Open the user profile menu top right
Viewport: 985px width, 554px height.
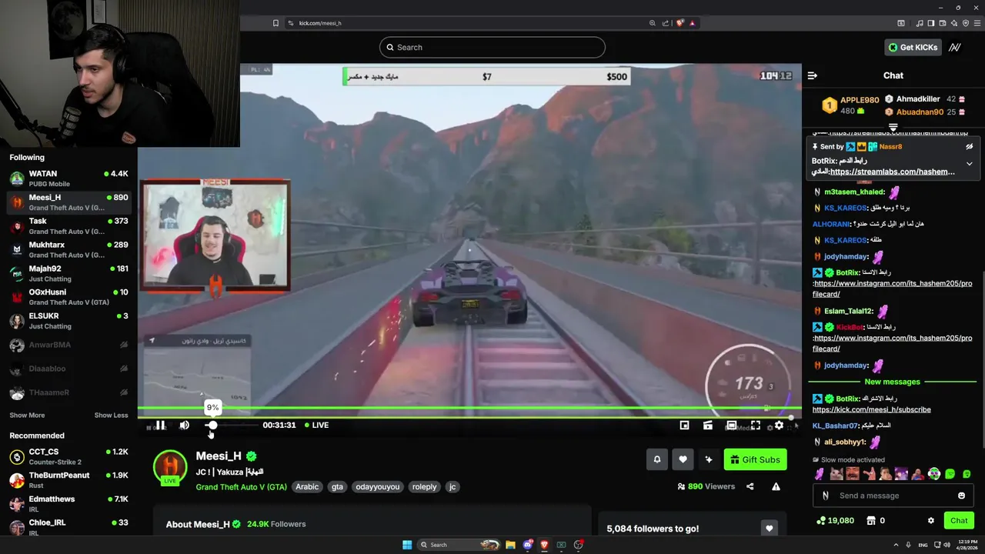pos(955,47)
